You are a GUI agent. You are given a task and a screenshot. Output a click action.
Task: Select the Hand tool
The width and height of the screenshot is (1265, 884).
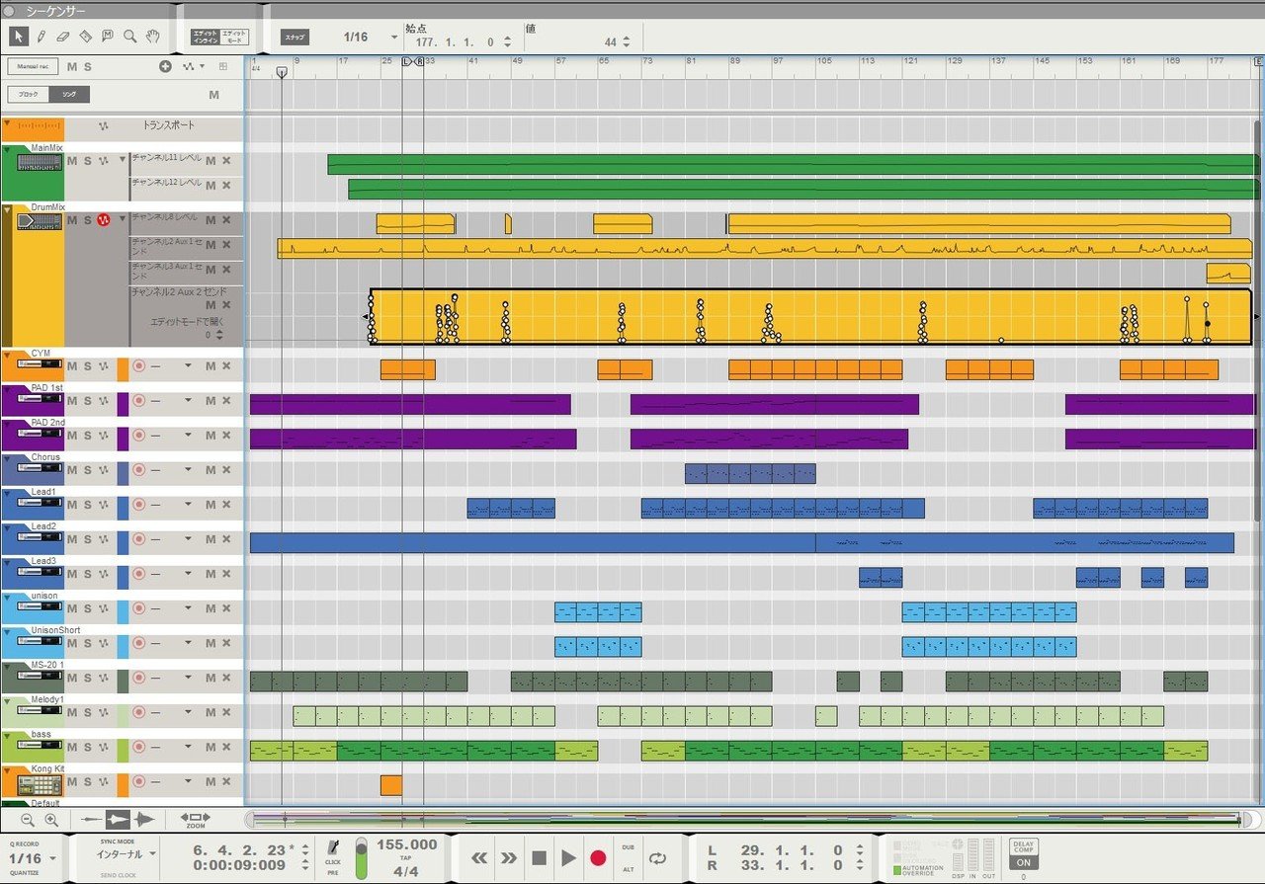(x=152, y=37)
